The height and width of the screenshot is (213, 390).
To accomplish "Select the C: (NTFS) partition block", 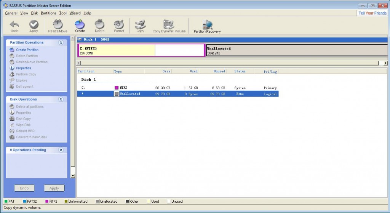I will tap(141, 50).
